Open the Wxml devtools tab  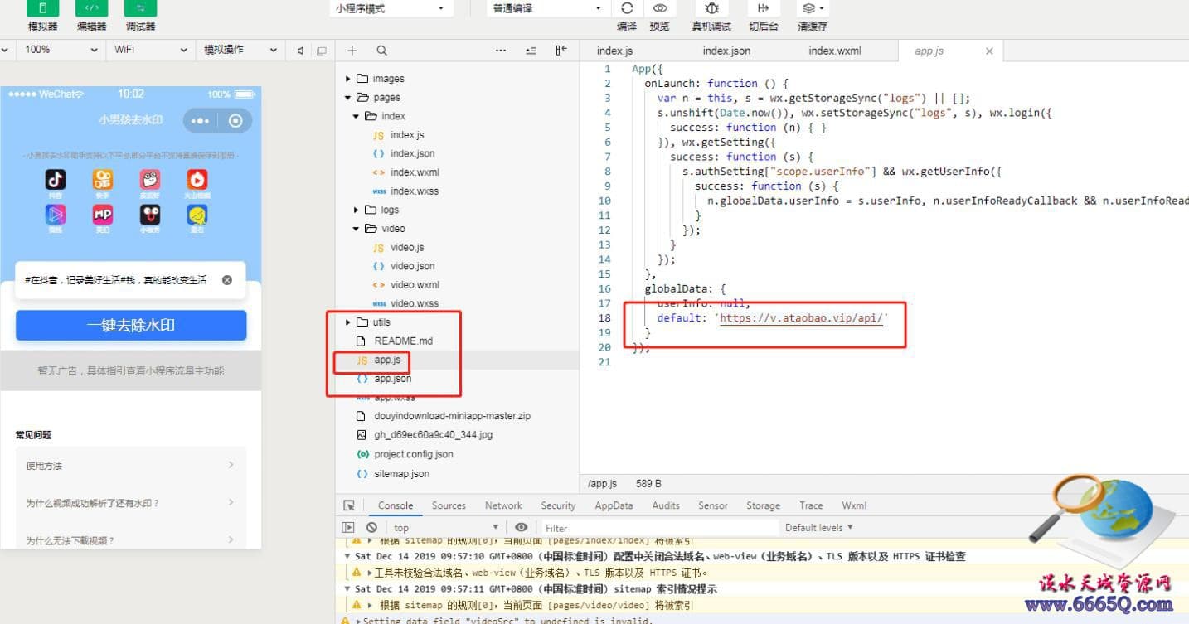pos(854,505)
